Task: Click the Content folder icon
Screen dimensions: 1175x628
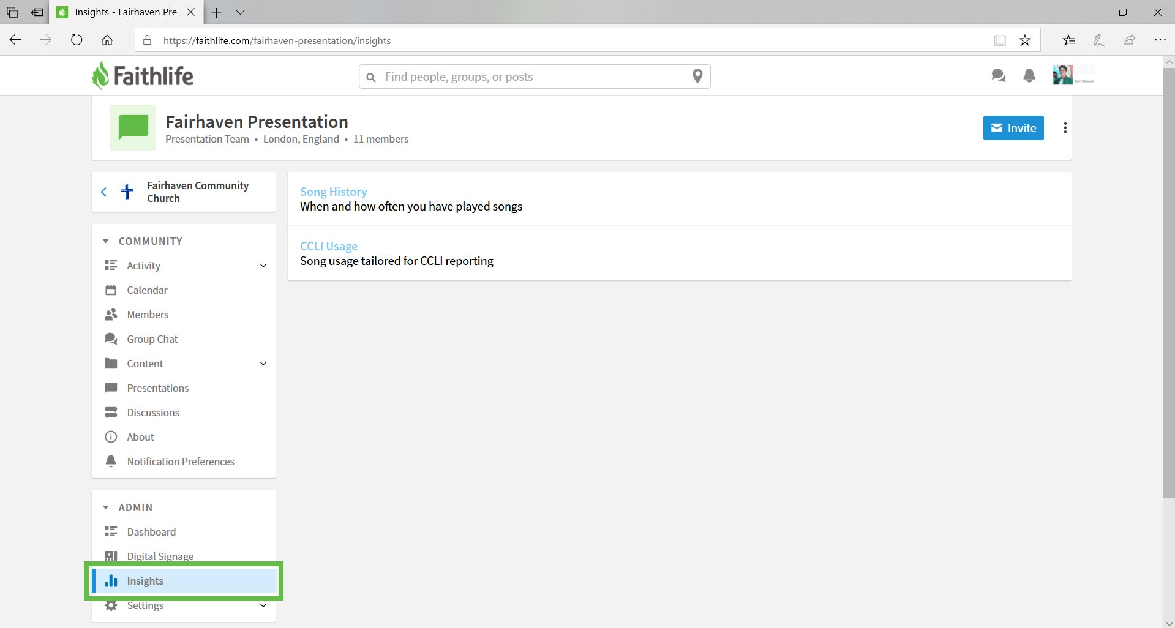Action: [111, 364]
